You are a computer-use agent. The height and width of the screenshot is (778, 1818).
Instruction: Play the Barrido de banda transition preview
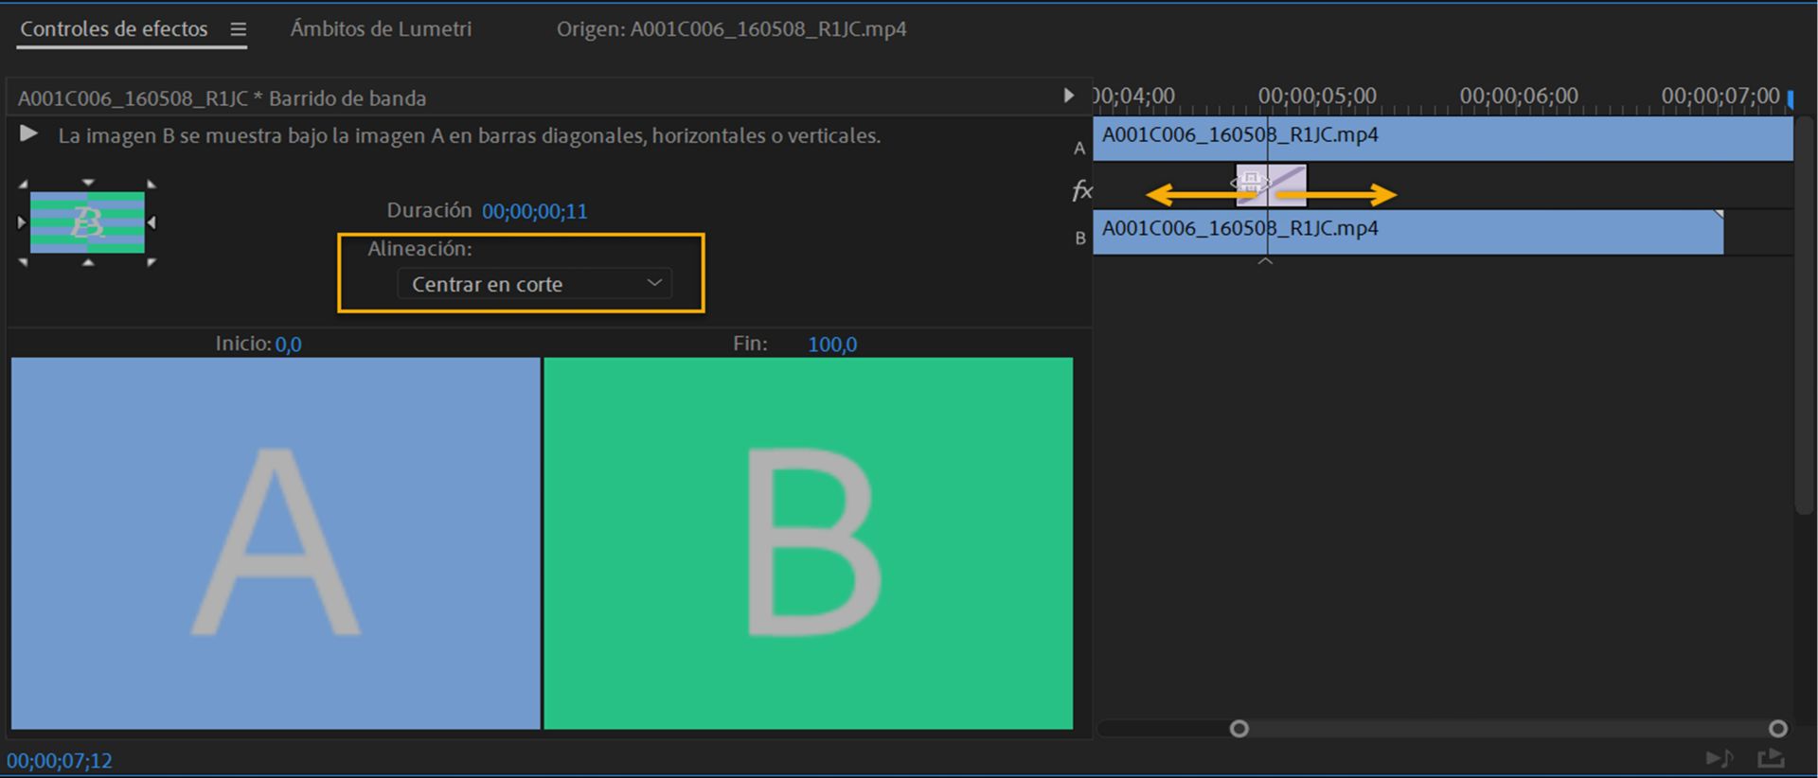(x=28, y=134)
